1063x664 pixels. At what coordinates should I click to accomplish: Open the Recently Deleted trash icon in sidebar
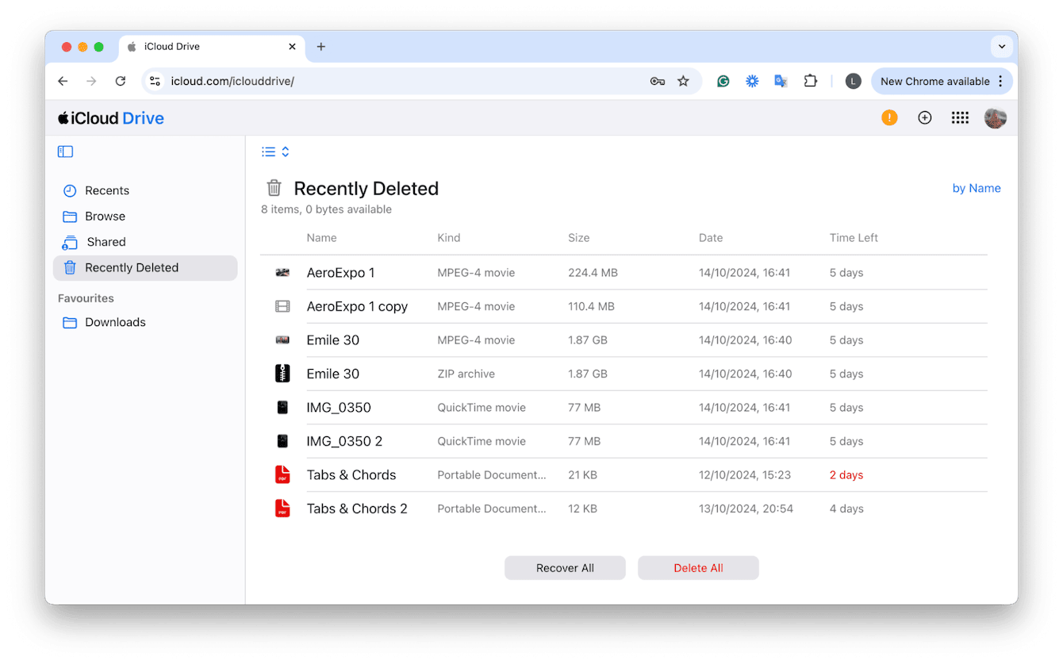point(69,267)
